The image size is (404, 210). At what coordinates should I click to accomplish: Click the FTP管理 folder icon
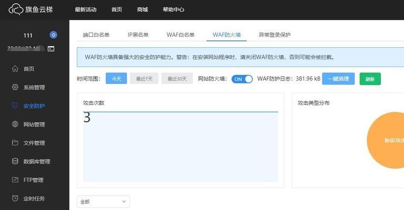tap(15, 180)
